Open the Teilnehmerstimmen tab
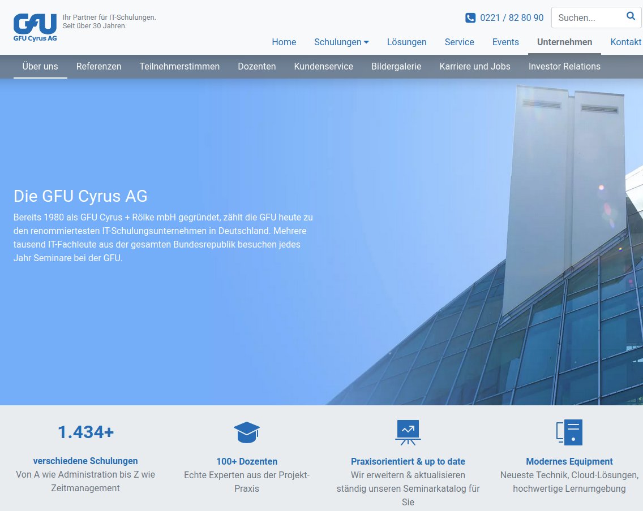Viewport: 643px width, 511px height. 179,66
